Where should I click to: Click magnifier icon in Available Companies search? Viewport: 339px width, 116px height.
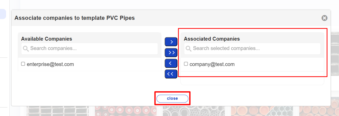pos(26,48)
